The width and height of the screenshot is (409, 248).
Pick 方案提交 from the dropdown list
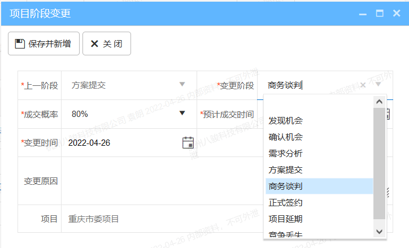click(285, 170)
